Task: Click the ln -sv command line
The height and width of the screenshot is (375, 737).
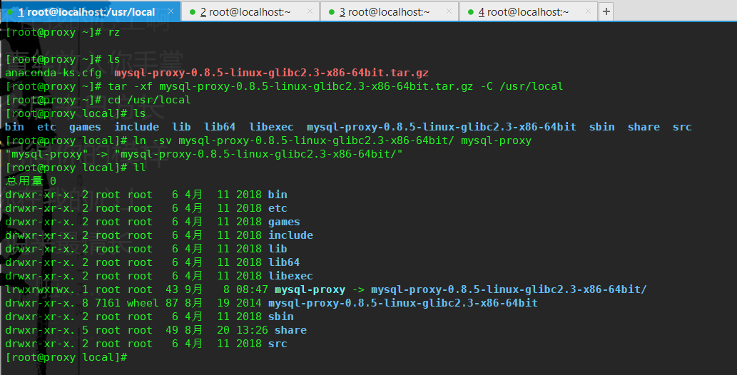Action: (268, 140)
